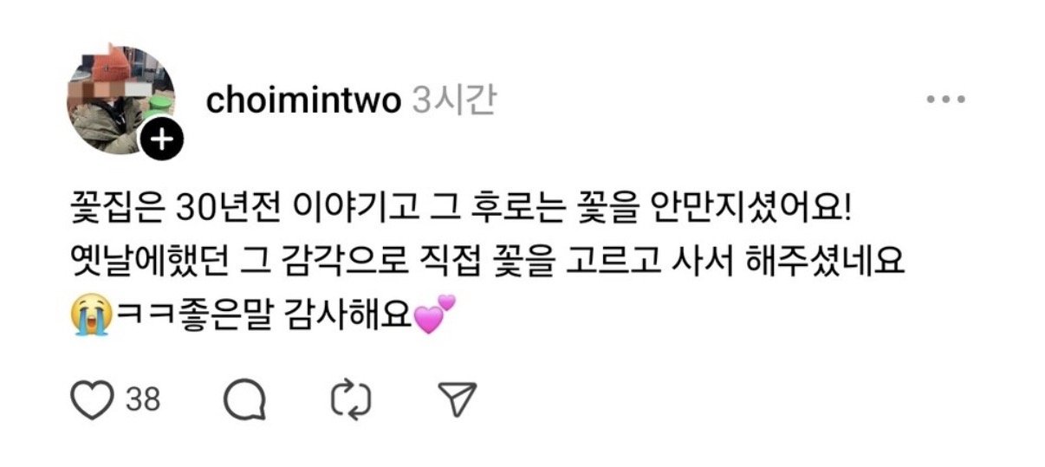Viewport: 1045px width, 467px height.
Task: View the 38 likes count
Action: tap(144, 399)
